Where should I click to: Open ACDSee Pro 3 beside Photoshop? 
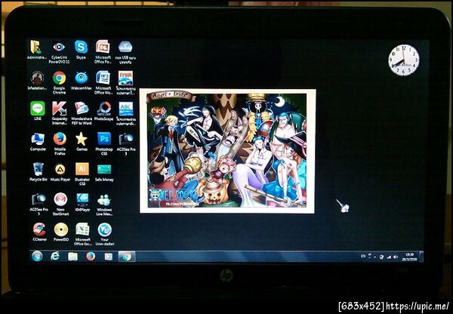[x=126, y=144]
